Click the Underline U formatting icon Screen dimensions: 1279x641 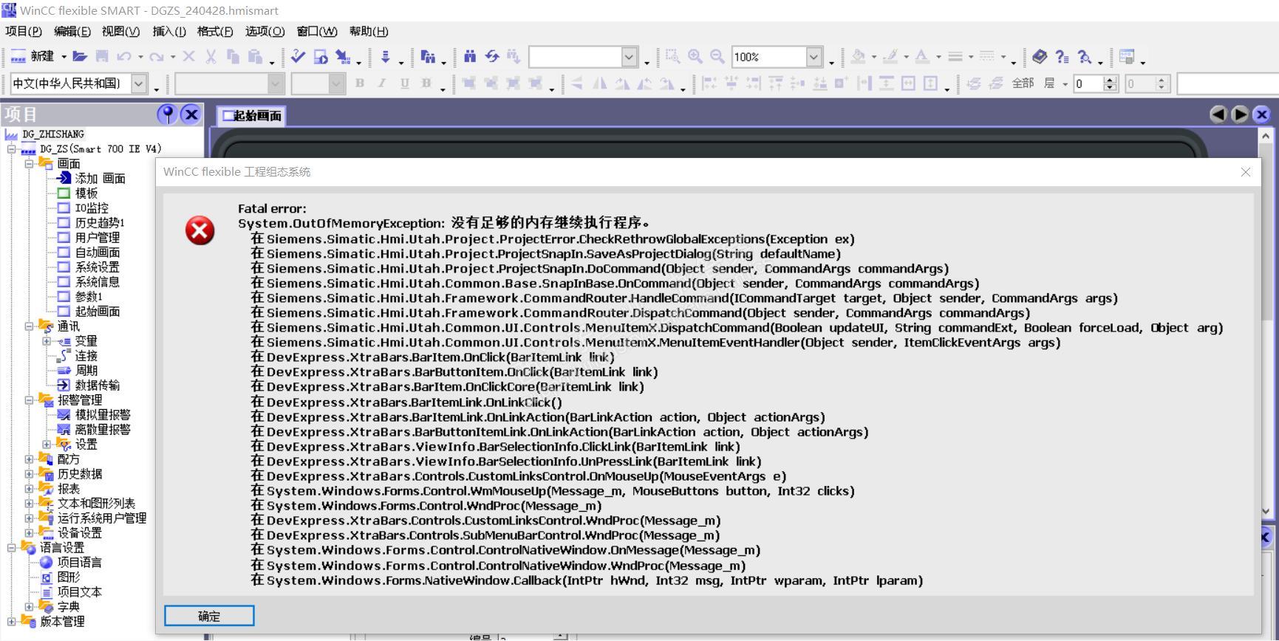point(404,83)
